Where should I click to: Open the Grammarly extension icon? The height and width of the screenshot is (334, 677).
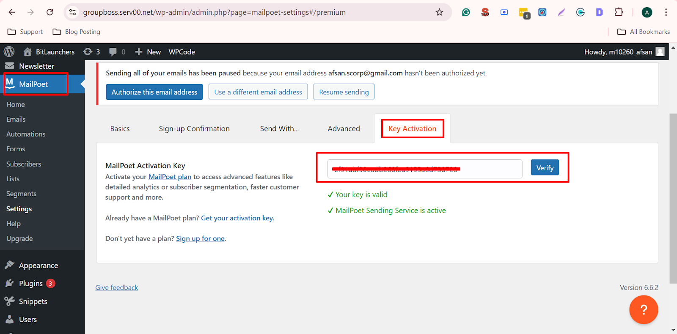pos(466,12)
